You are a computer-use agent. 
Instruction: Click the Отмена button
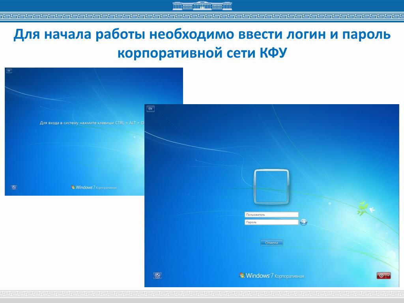[271, 243]
